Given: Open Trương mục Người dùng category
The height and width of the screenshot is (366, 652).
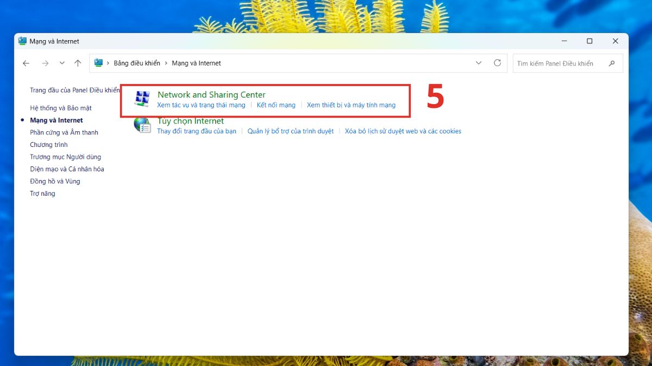Looking at the screenshot, I should (x=66, y=157).
